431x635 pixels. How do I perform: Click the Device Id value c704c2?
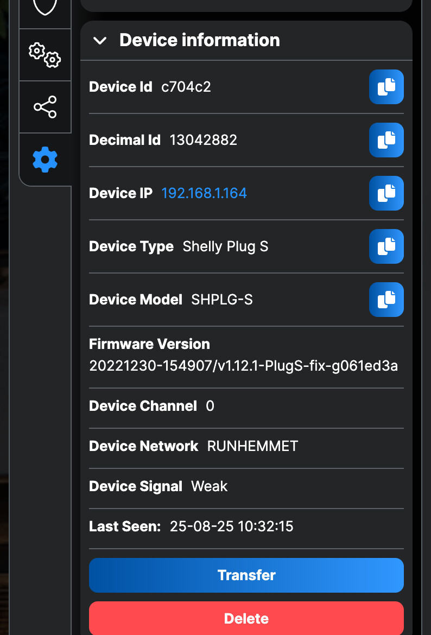pos(186,87)
